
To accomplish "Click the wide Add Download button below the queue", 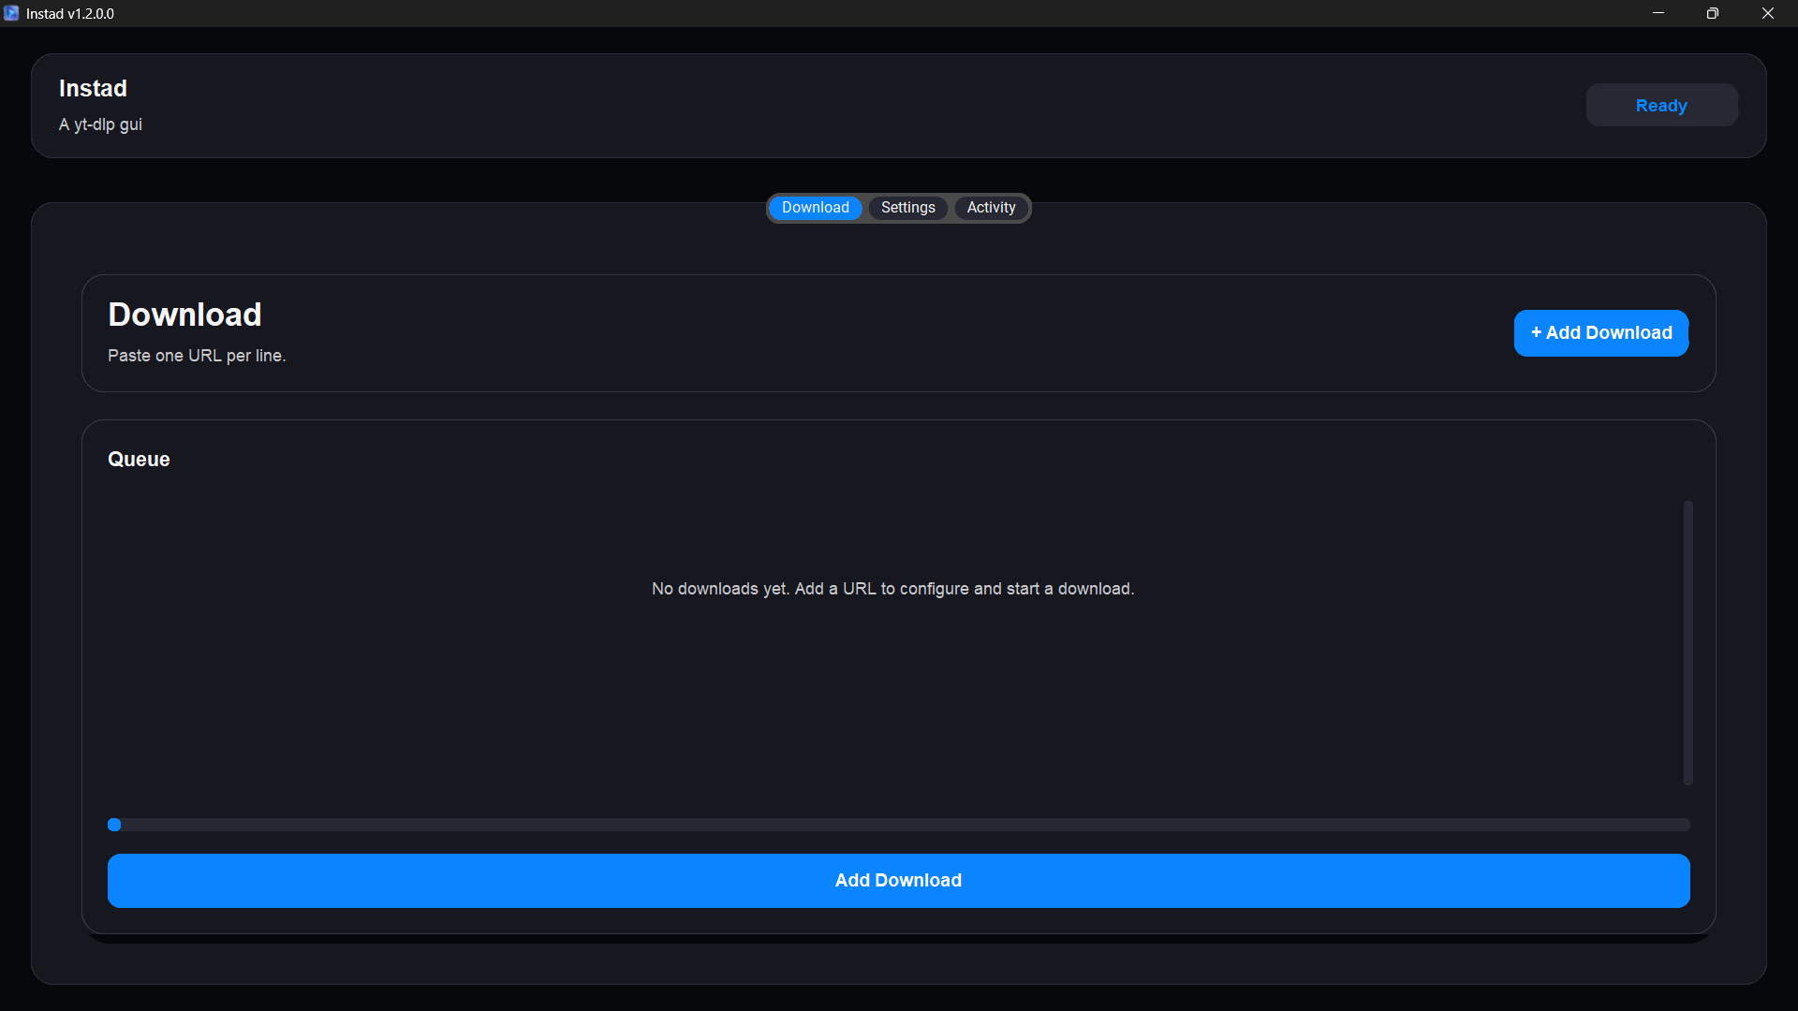I will [899, 881].
